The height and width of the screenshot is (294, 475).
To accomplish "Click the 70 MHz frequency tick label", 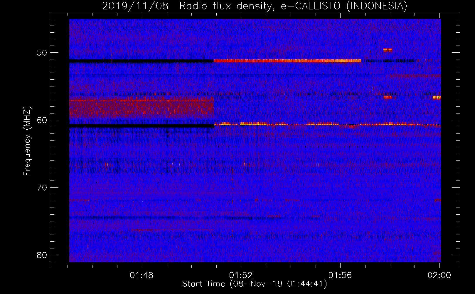I will tap(42, 188).
